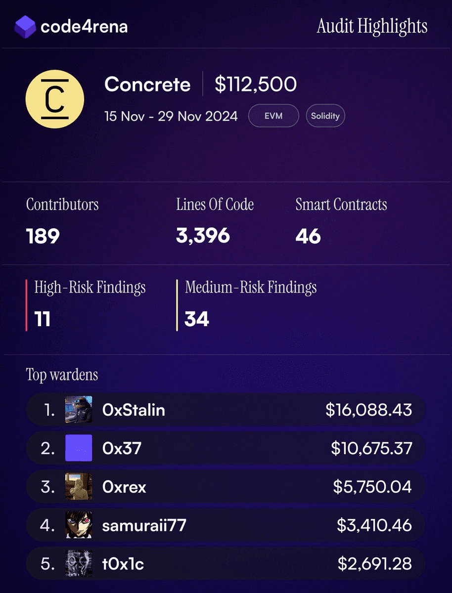Click the $112,500 prize pool amount

tap(256, 85)
